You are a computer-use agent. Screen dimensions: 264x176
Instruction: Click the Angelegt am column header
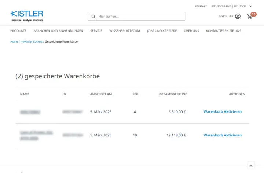click(101, 94)
